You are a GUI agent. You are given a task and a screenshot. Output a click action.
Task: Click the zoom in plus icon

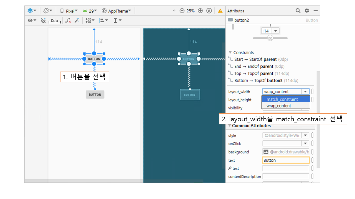tap(200, 11)
